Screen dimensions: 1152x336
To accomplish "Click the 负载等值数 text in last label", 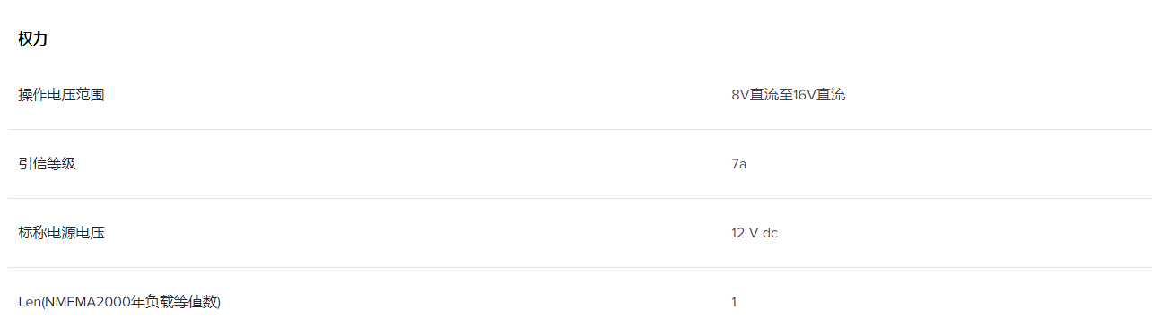I will [180, 302].
